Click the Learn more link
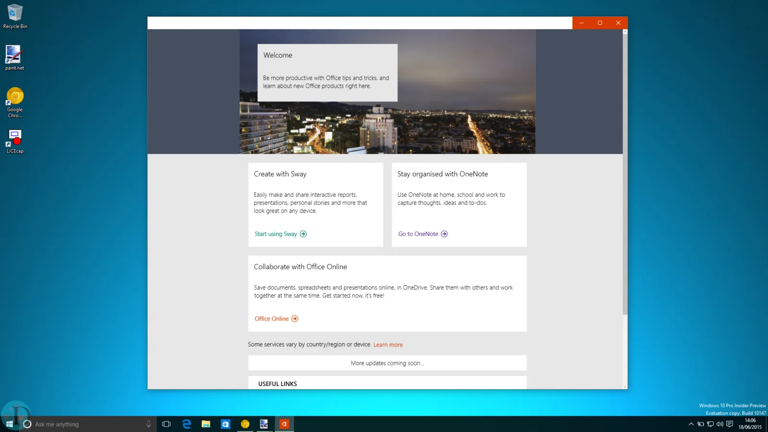 388,345
